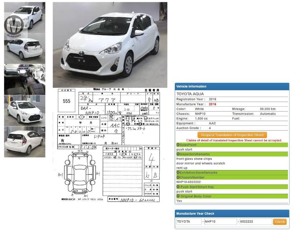Viewport: 295px width, 231px height.
Task: Collapse the SalesPoint green header bar
Action: pos(232,145)
